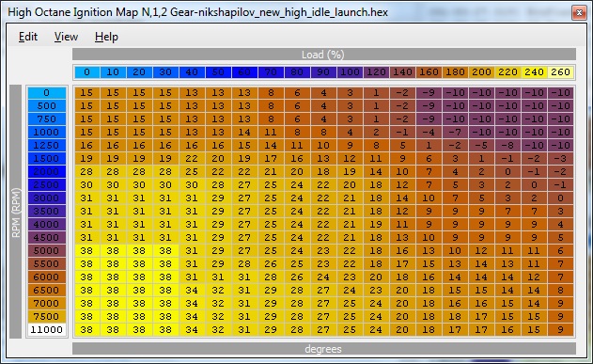Click value 0 at 2500 RPM, load 240
Viewport: 593px width, 364px height.
(x=534, y=184)
